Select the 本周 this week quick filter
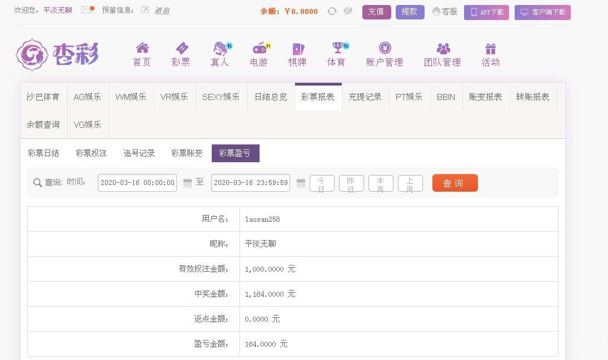This screenshot has width=608, height=360. point(381,183)
